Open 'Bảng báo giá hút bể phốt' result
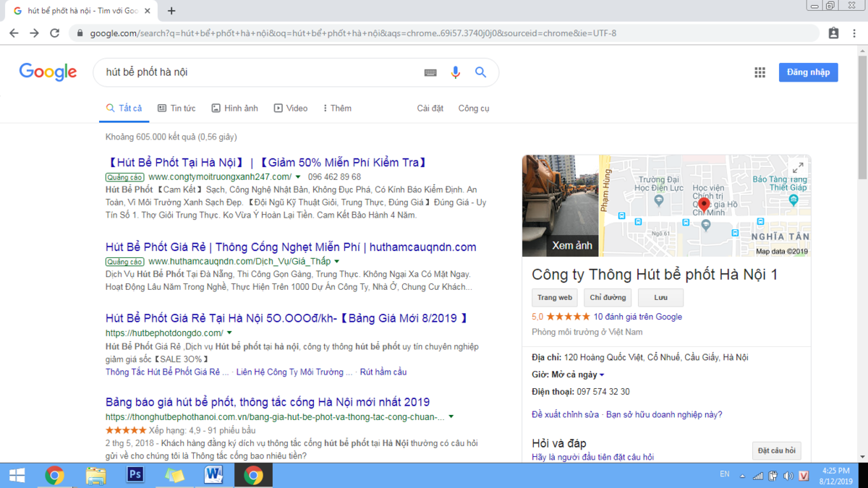The width and height of the screenshot is (868, 488). point(268,402)
